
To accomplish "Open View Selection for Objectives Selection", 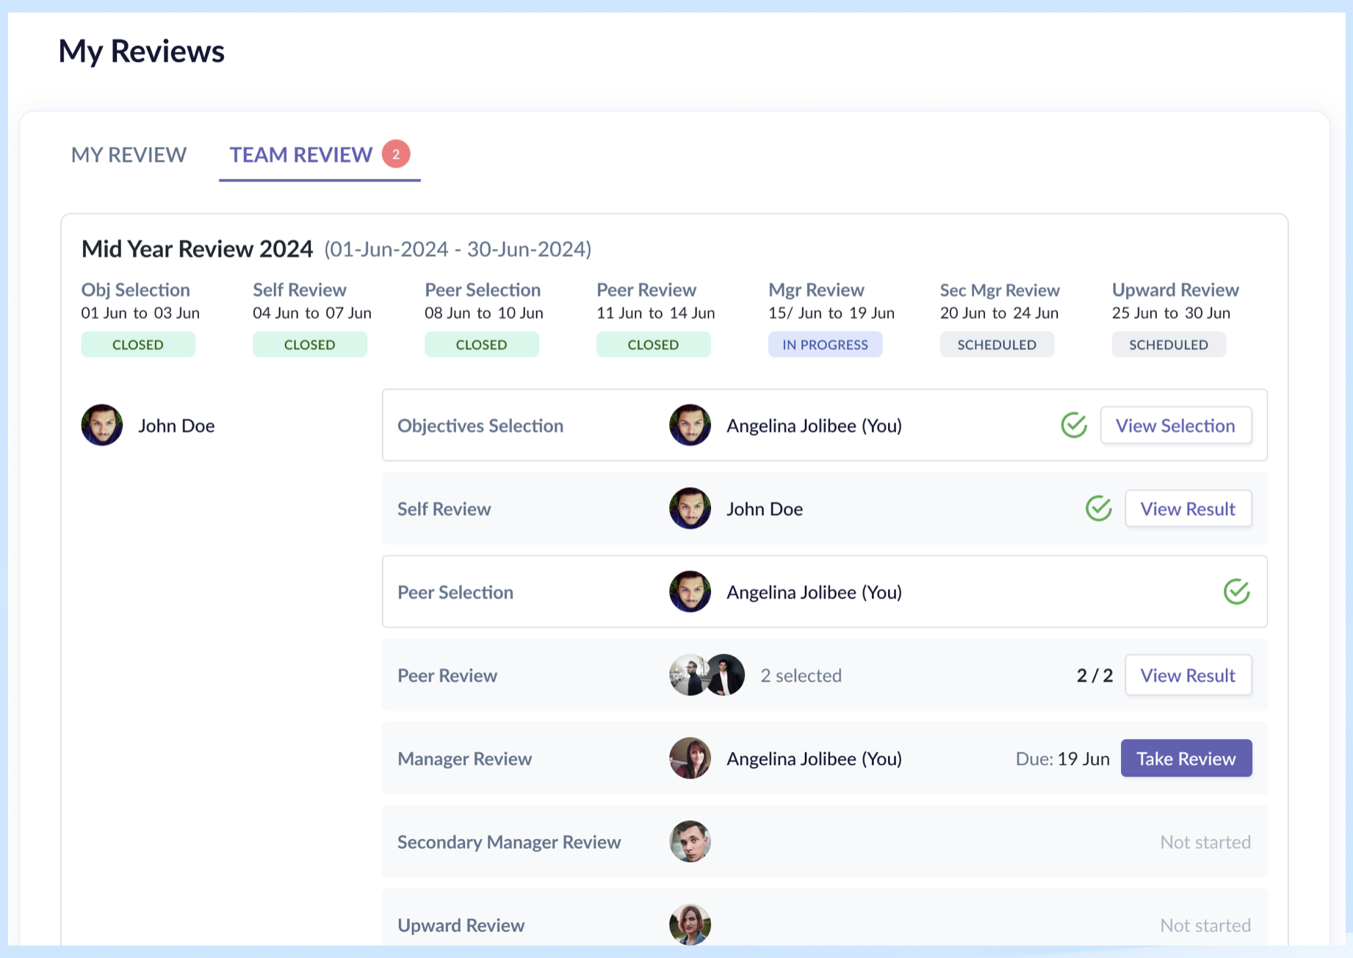I will [x=1175, y=426].
